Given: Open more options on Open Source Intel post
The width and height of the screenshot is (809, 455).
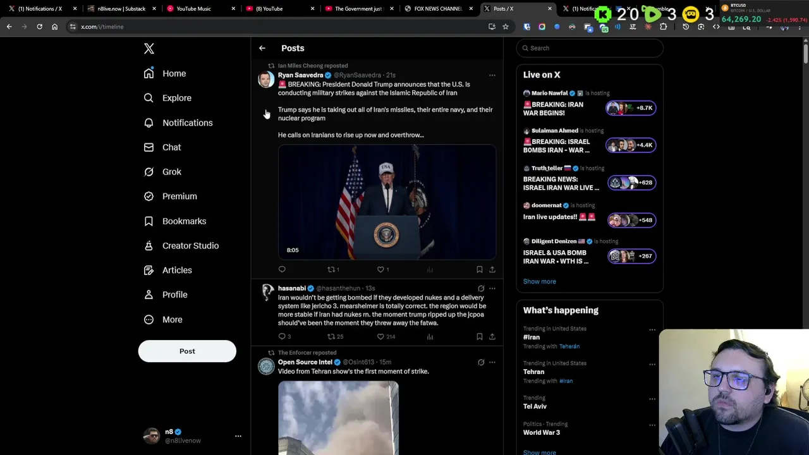Looking at the screenshot, I should click(x=492, y=362).
